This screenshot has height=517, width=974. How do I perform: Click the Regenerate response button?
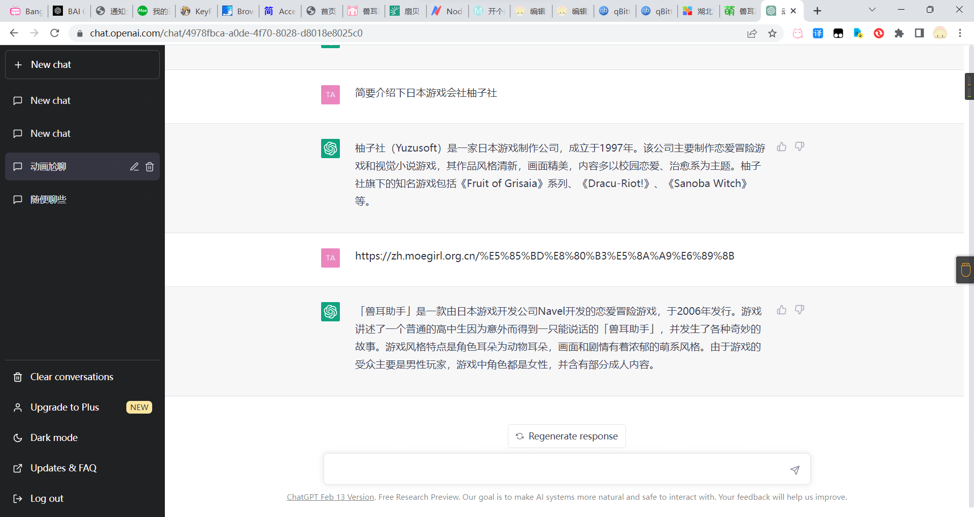(x=567, y=436)
